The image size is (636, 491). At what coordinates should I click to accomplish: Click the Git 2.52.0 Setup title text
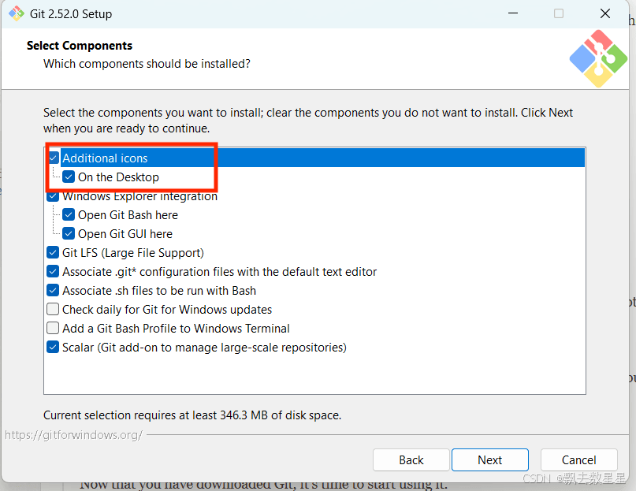coord(71,14)
